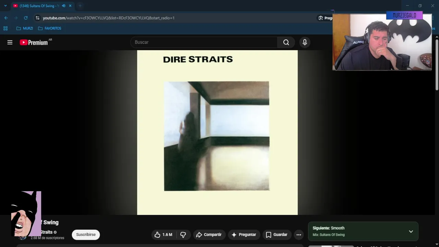Viewport: 439px width, 247px height.
Task: View site information icon in address bar
Action: 38,18
